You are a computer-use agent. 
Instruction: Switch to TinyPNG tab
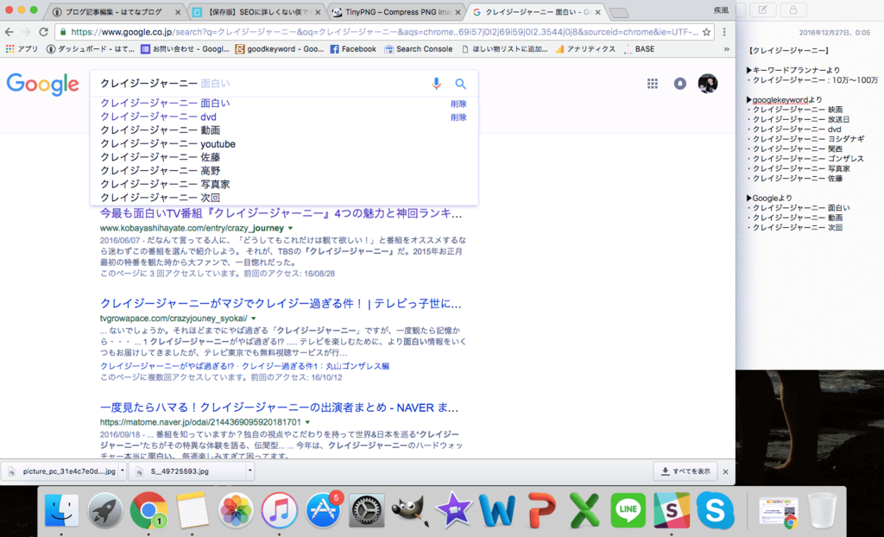click(x=395, y=12)
